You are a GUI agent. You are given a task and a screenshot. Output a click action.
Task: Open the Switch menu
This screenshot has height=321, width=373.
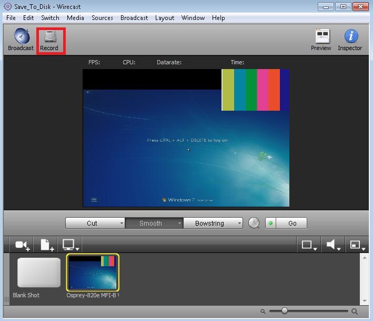click(x=50, y=18)
